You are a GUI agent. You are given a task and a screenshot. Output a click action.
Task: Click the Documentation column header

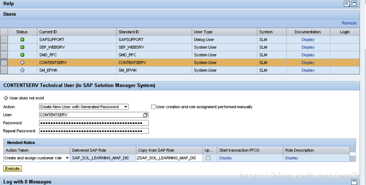tap(308, 32)
